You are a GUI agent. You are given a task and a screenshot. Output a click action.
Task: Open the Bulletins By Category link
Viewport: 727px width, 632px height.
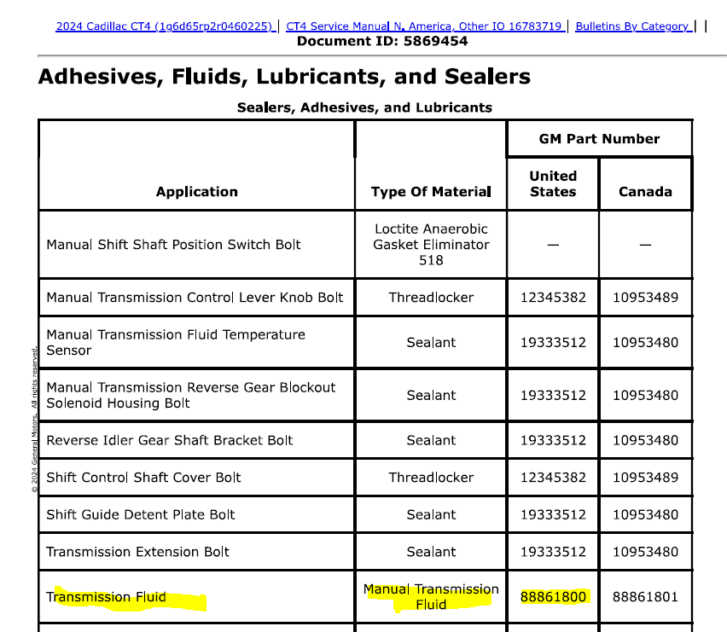(631, 26)
